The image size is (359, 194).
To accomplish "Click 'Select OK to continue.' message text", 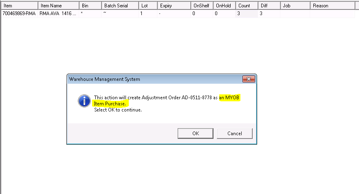I will [118, 110].
